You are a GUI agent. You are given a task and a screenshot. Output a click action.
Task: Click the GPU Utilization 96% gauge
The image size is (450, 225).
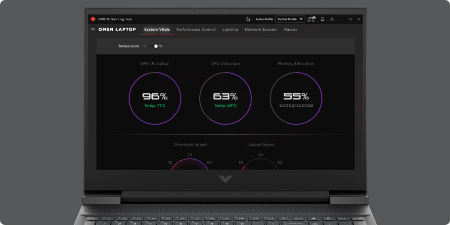155,98
